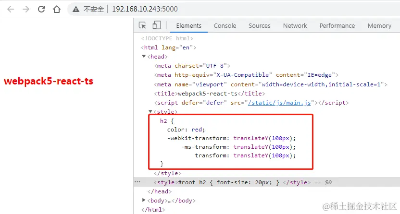Toggle the device toolbar icon
Image resolution: width=400 pixels, height=214 pixels.
pyautogui.click(x=156, y=25)
